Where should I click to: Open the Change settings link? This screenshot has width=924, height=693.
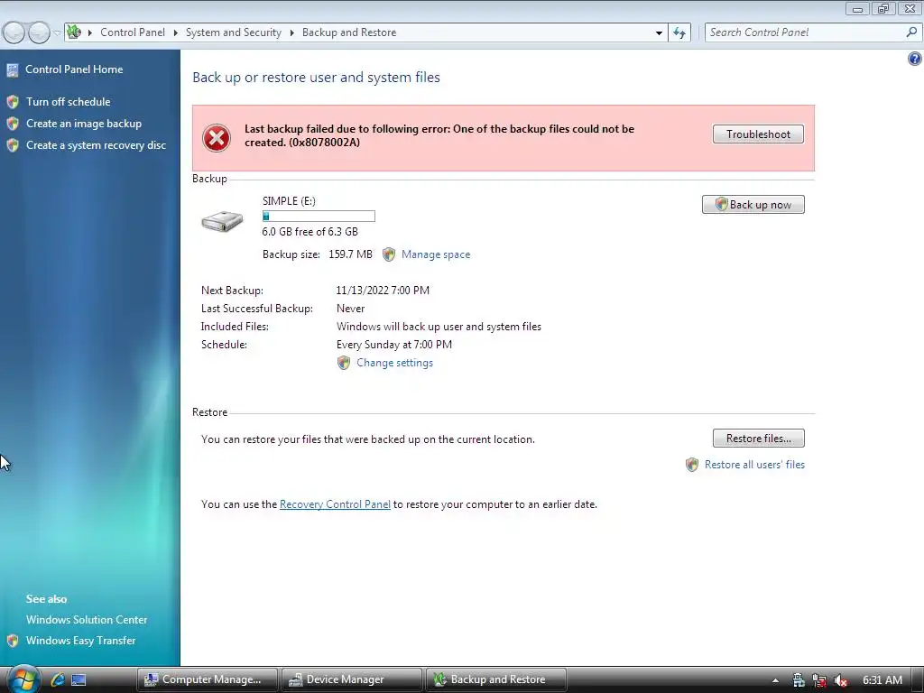point(395,363)
